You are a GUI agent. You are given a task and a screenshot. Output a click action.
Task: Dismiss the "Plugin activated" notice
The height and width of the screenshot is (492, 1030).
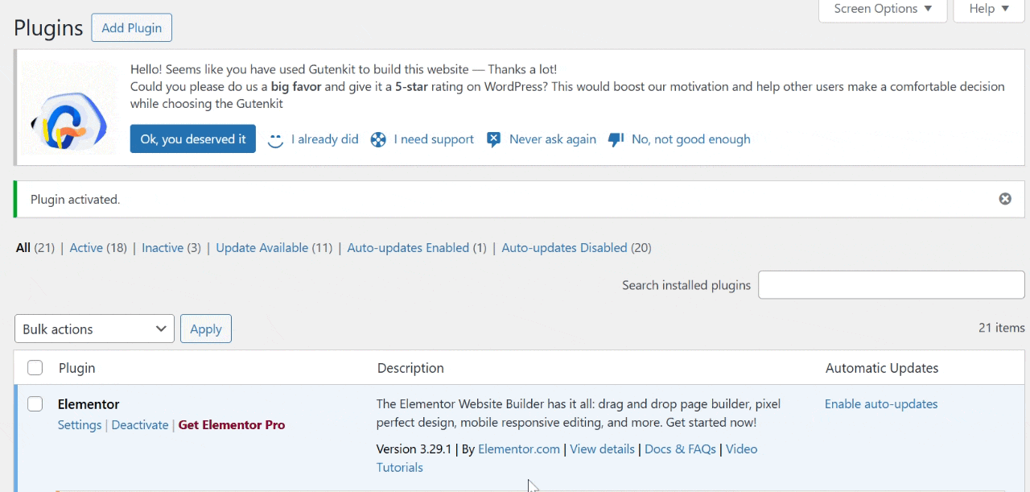click(x=1004, y=198)
